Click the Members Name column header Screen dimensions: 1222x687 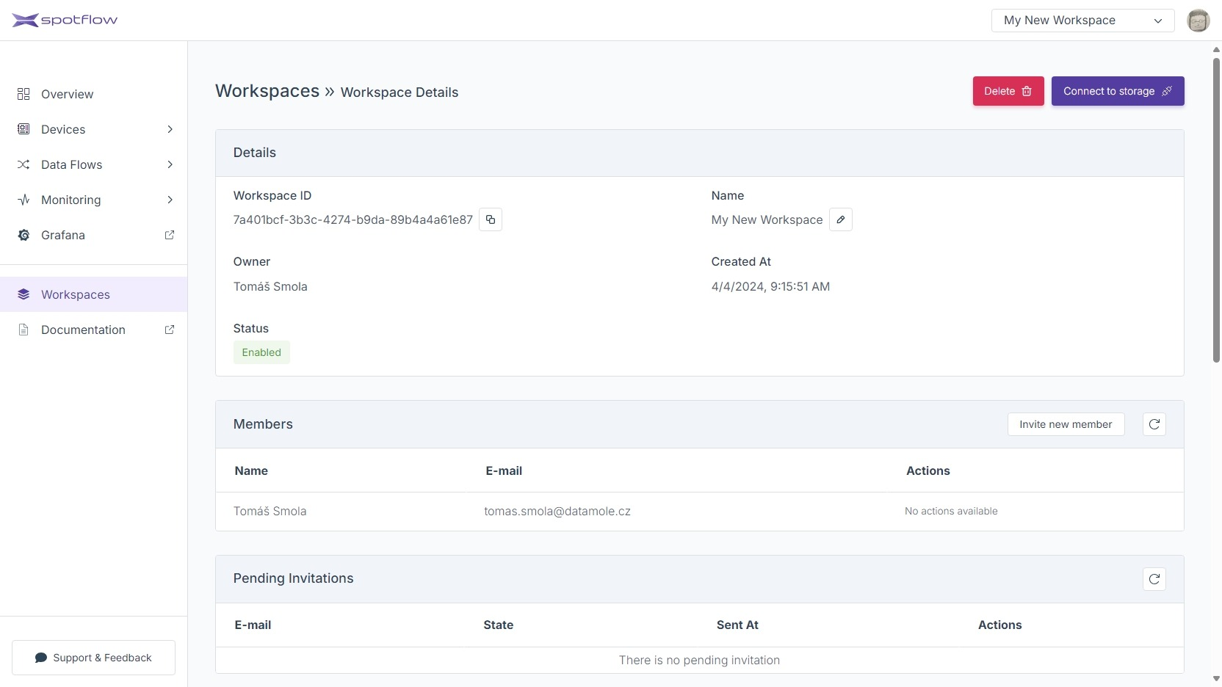(251, 470)
